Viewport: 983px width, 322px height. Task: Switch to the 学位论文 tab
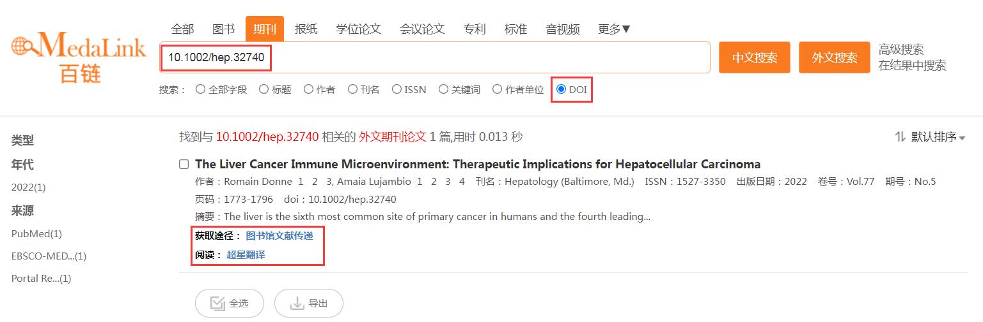coord(358,29)
